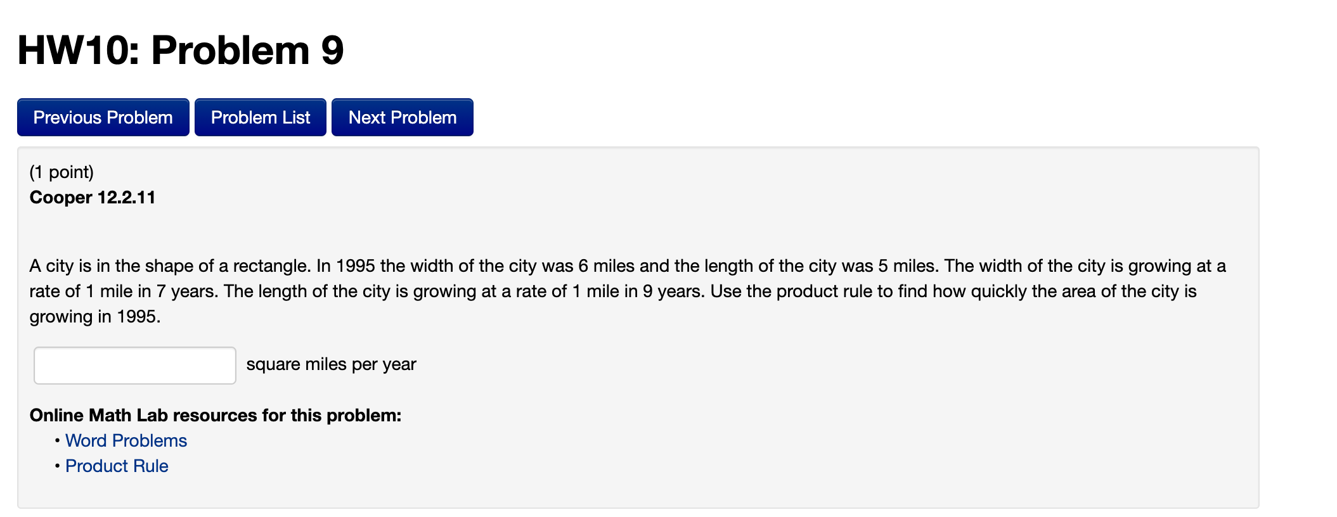The width and height of the screenshot is (1337, 517).
Task: Click the Cooper 12.2.11 label
Action: (93, 197)
